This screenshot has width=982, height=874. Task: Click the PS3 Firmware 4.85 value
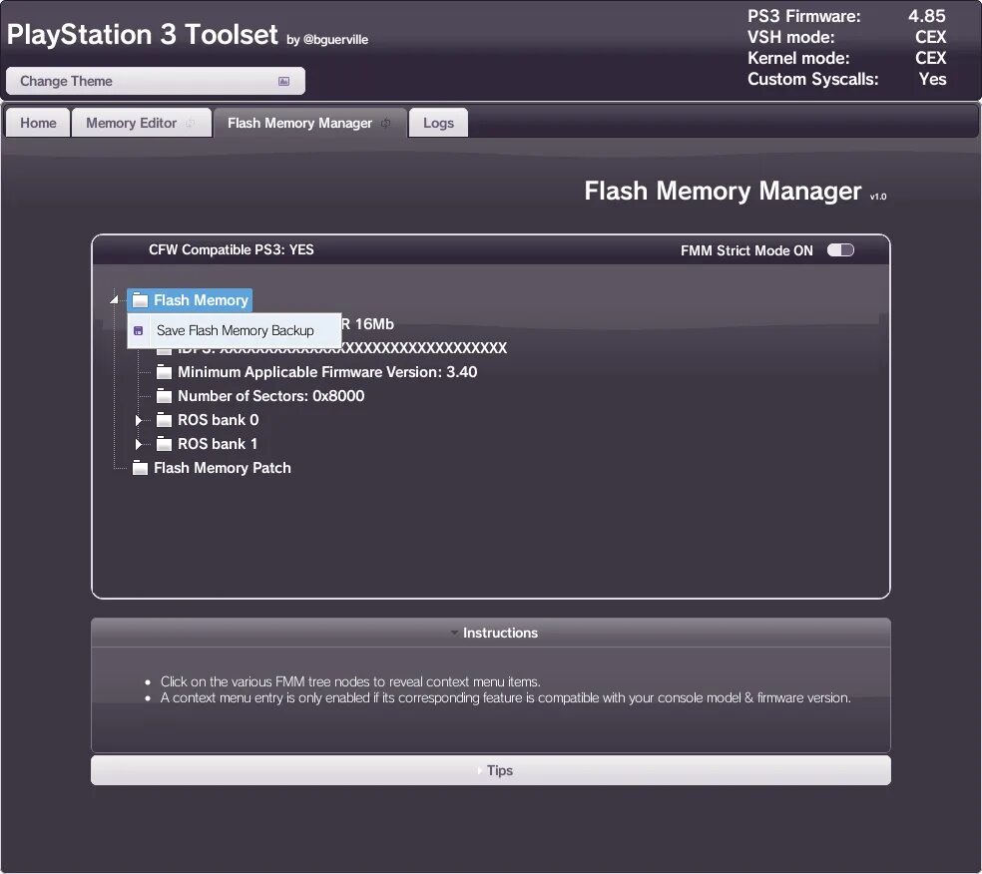pyautogui.click(x=927, y=16)
